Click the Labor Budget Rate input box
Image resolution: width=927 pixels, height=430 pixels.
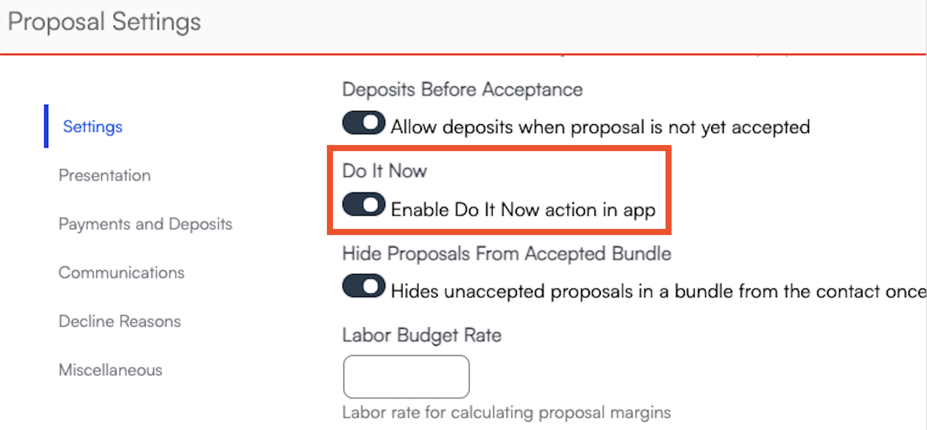406,377
